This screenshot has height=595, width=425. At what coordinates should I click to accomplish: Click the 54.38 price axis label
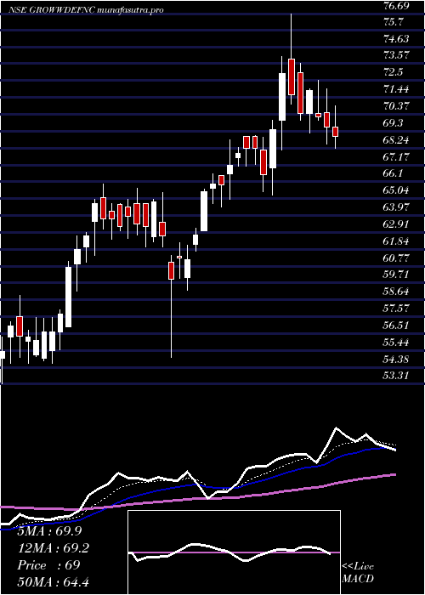click(397, 359)
